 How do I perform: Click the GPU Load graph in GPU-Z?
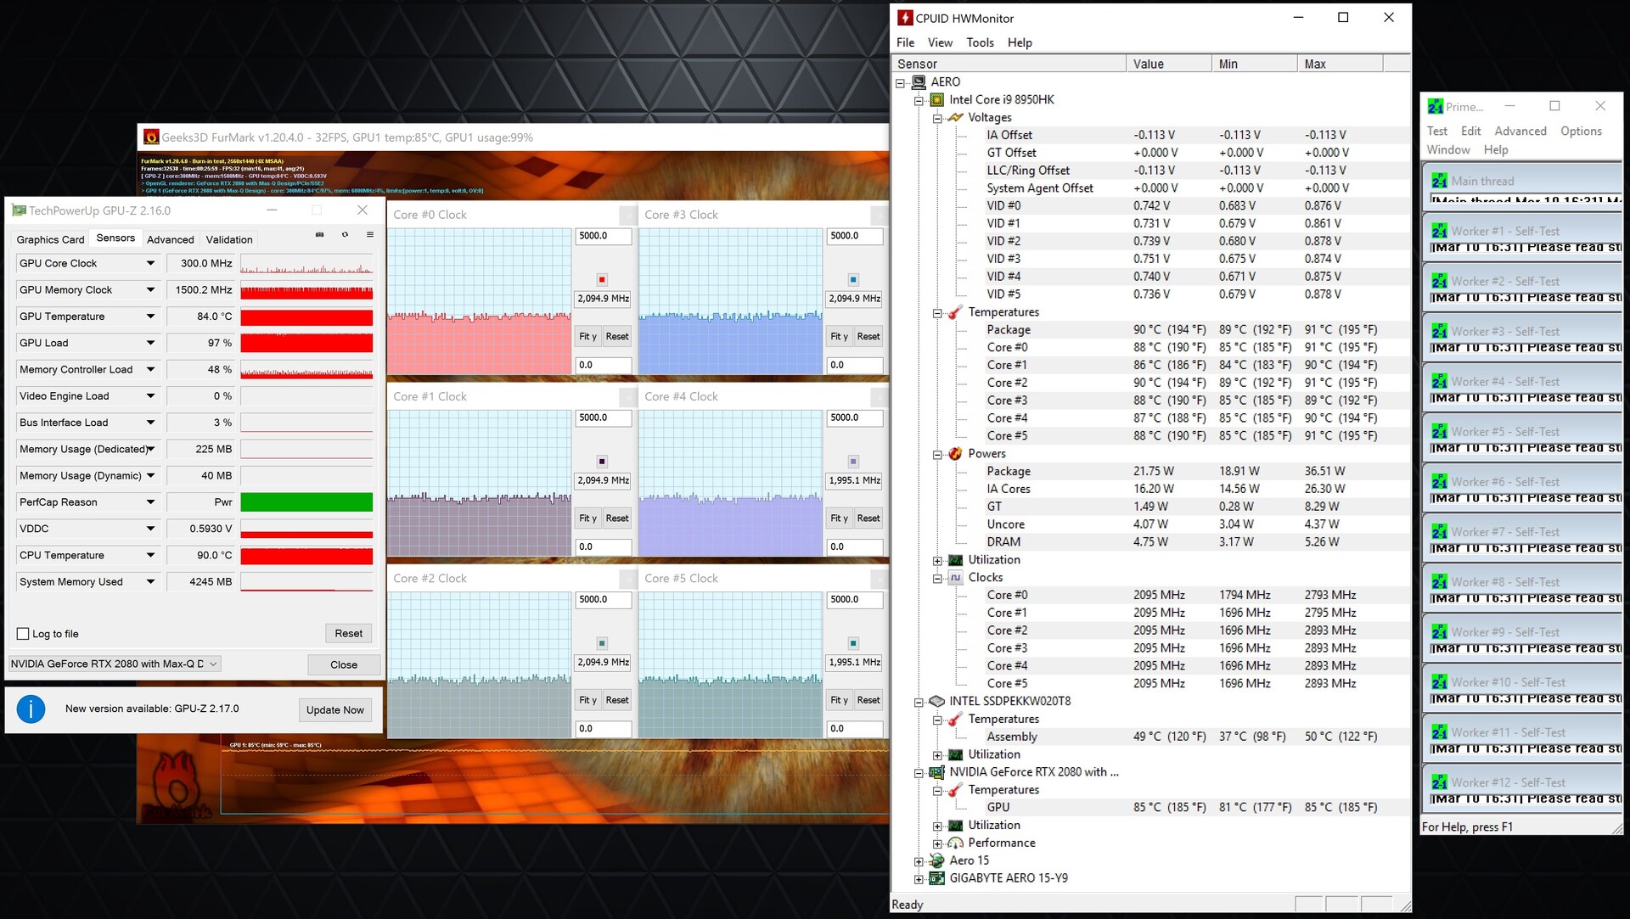306,343
